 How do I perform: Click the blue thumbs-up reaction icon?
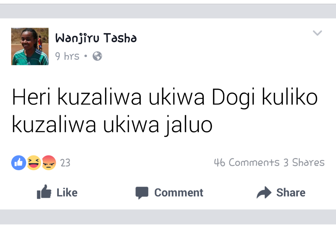[19, 163]
